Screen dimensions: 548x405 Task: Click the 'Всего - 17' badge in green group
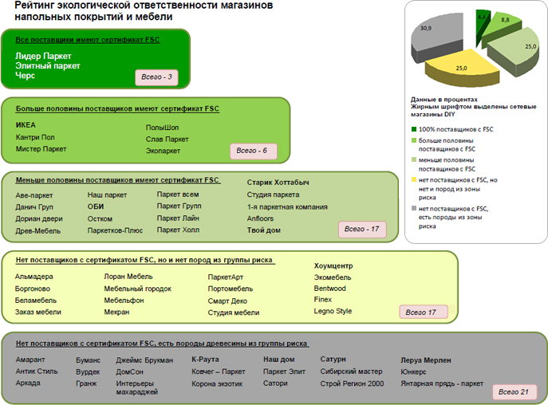(x=362, y=230)
